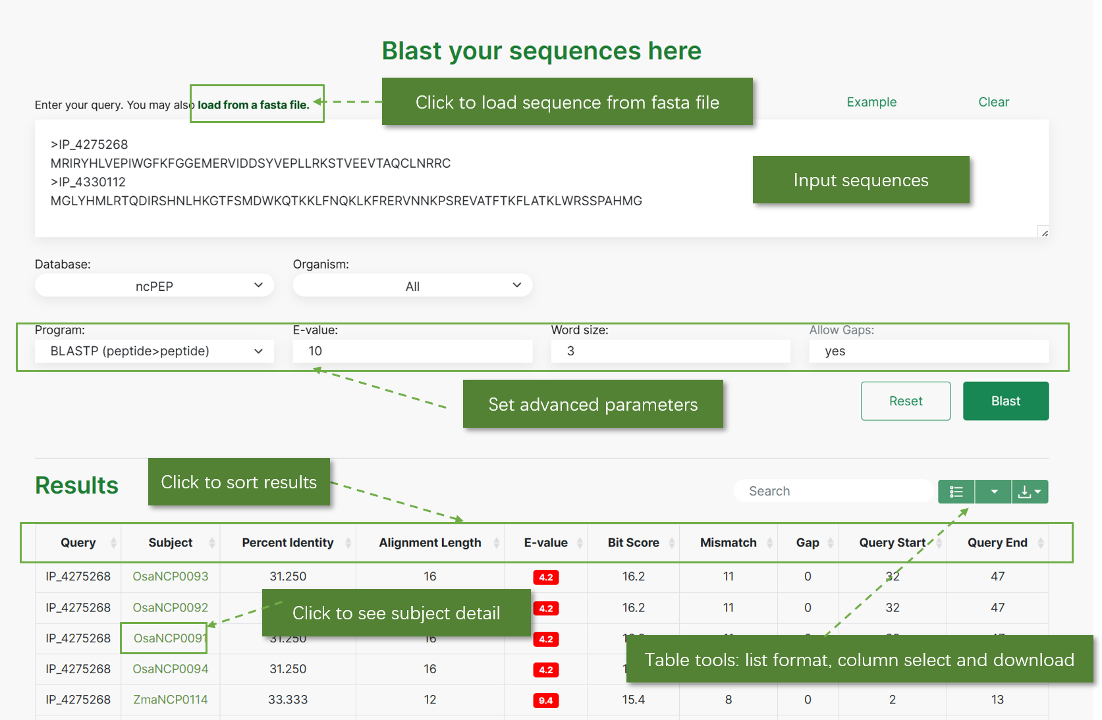The width and height of the screenshot is (1102, 720).
Task: Expand the Database ncPEP dropdown
Action: pos(154,286)
